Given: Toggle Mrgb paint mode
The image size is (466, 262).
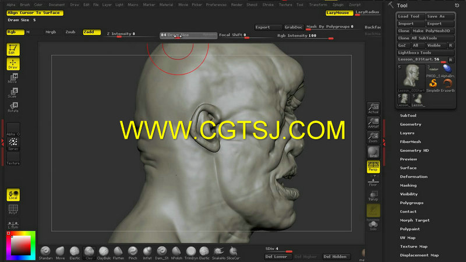Looking at the screenshot, I should pos(51,32).
